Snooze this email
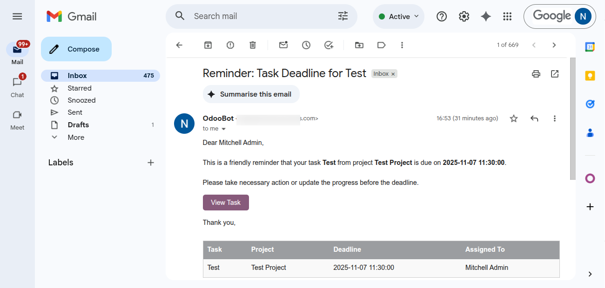The width and height of the screenshot is (605, 288). [x=306, y=45]
